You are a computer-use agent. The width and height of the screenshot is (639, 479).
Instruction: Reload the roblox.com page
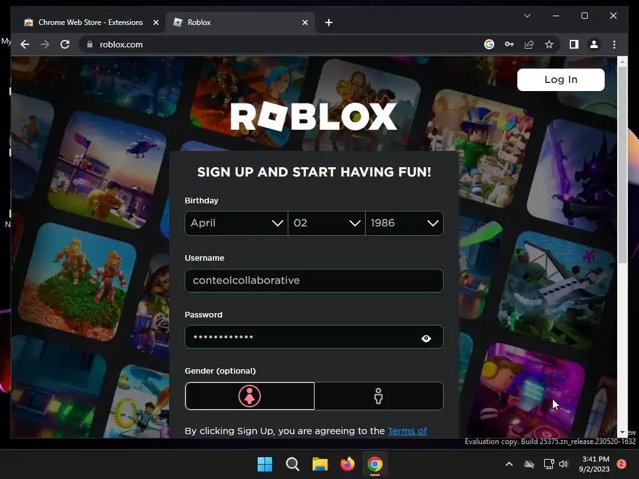(65, 44)
